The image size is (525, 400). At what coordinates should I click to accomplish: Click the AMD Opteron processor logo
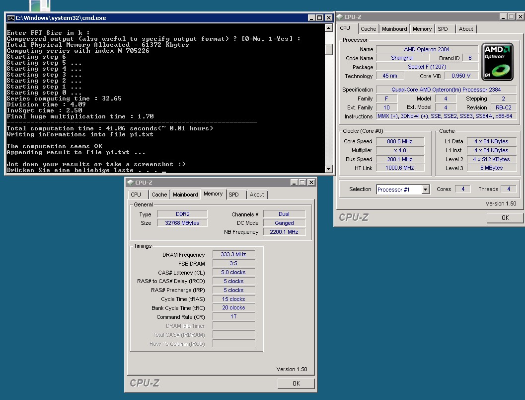(x=497, y=62)
